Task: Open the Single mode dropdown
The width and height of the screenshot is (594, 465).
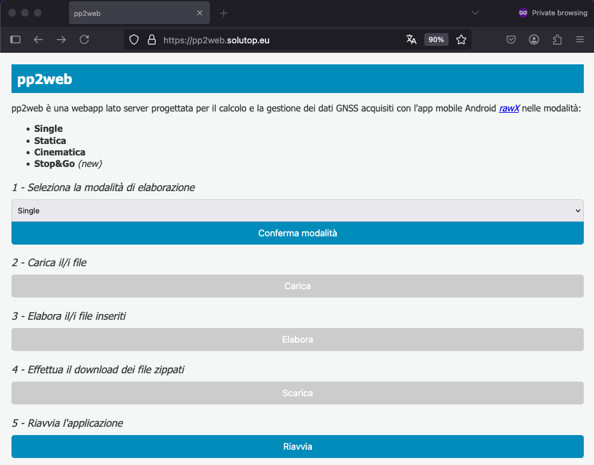Action: click(x=297, y=211)
